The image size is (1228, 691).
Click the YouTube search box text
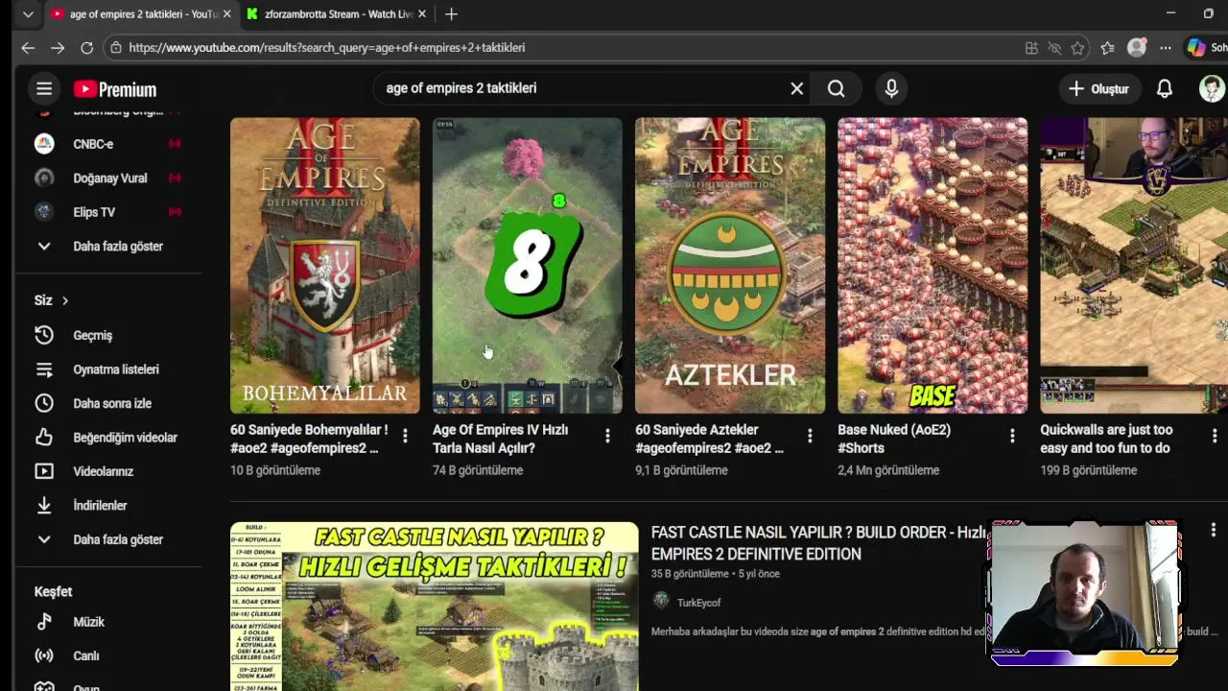(461, 88)
